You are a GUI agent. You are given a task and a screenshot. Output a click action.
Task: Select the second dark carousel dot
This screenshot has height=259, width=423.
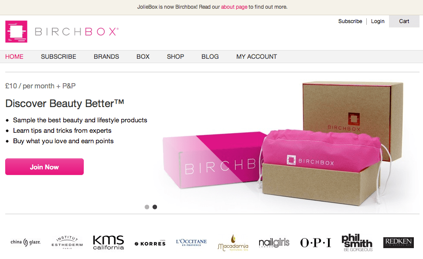click(154, 207)
